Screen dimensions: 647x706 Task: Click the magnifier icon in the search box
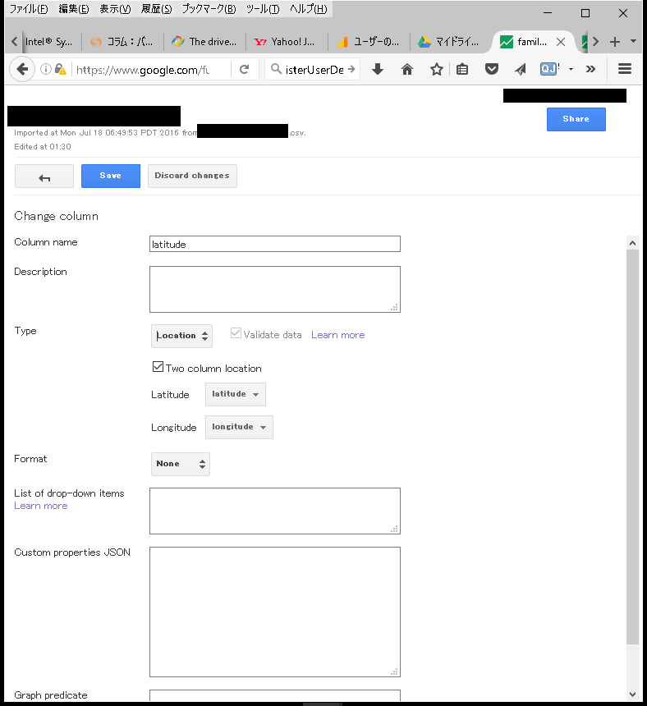pyautogui.click(x=276, y=69)
